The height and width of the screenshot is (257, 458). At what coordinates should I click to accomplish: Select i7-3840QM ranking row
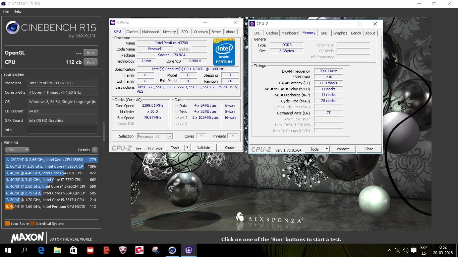coord(51,193)
